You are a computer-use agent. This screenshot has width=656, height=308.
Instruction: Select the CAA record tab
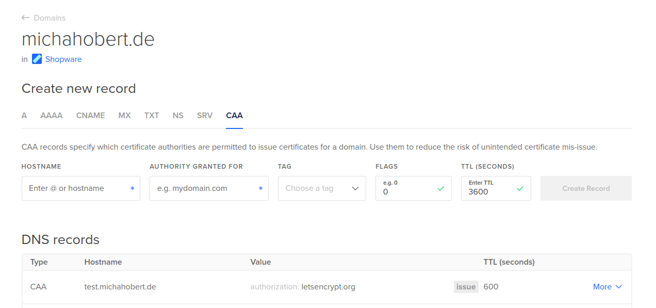pos(234,116)
